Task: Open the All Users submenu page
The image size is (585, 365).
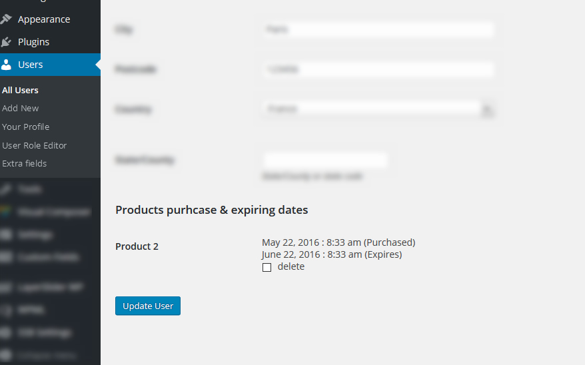Action: pos(20,90)
